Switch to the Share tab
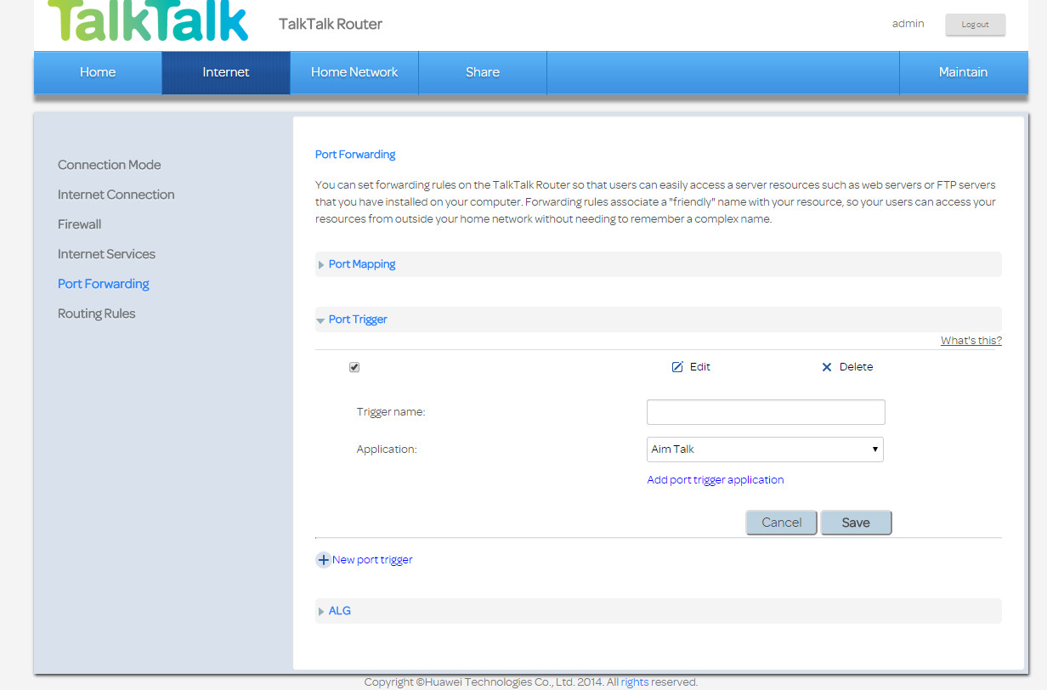This screenshot has height=690, width=1047. coord(482,72)
